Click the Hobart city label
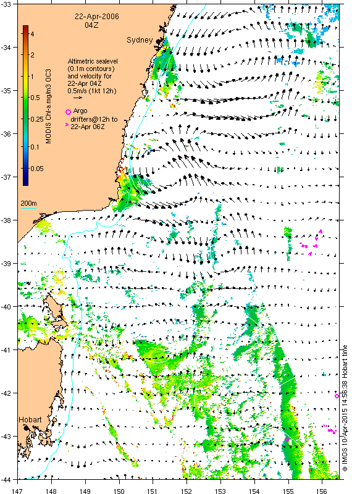The image size is (352, 494). click(x=30, y=420)
